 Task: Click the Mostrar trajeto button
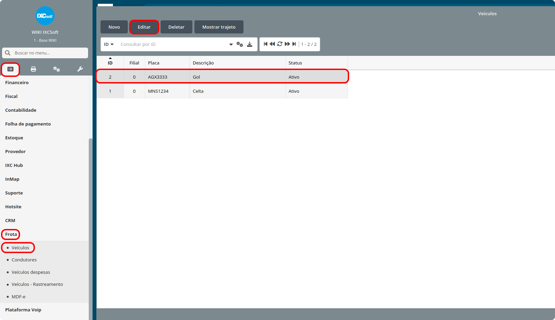tap(219, 27)
